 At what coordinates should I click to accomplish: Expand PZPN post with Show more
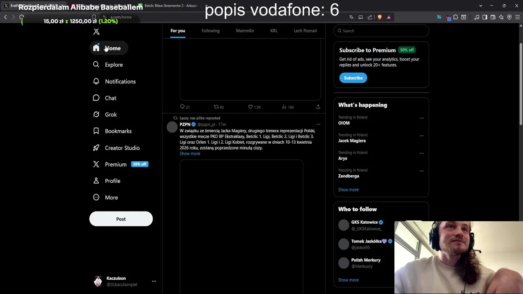(x=190, y=154)
